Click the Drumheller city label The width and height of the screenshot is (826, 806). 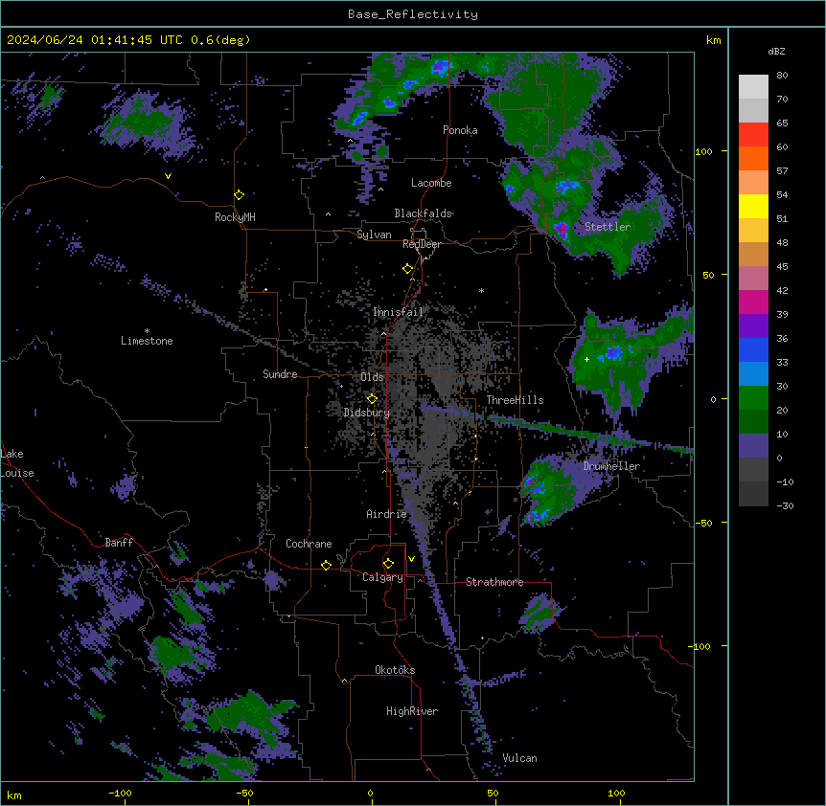[x=611, y=466]
